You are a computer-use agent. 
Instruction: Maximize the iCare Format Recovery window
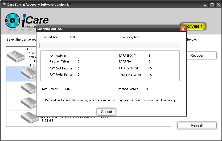pos(212,5)
